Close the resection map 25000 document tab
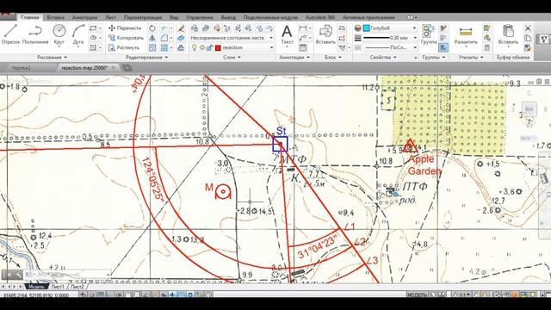 point(113,67)
